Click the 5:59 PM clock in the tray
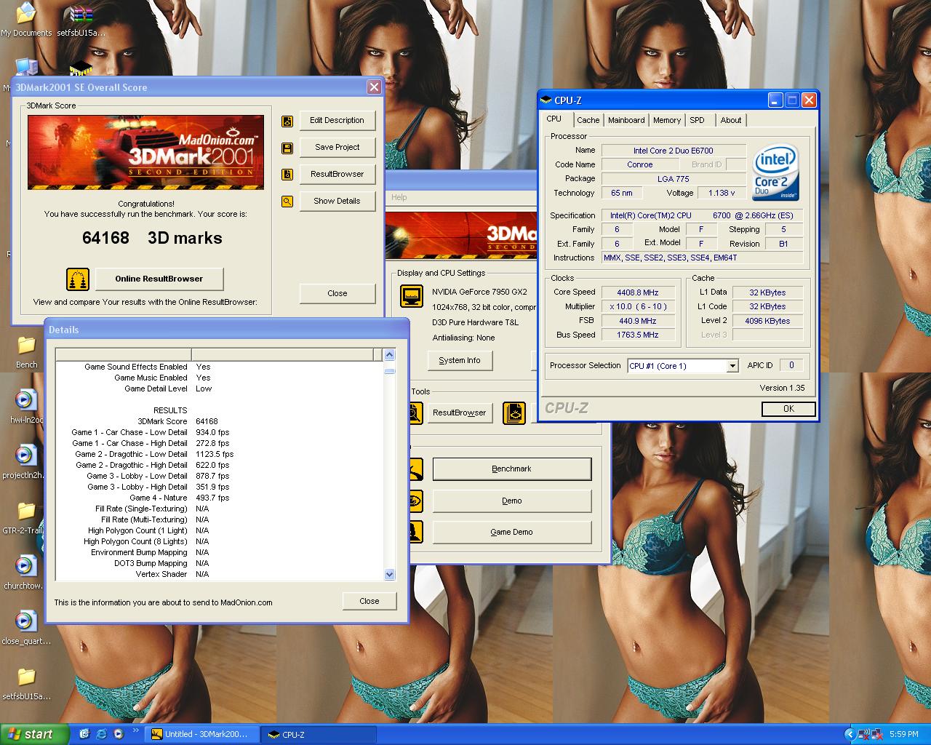This screenshot has height=745, width=931. (x=904, y=735)
